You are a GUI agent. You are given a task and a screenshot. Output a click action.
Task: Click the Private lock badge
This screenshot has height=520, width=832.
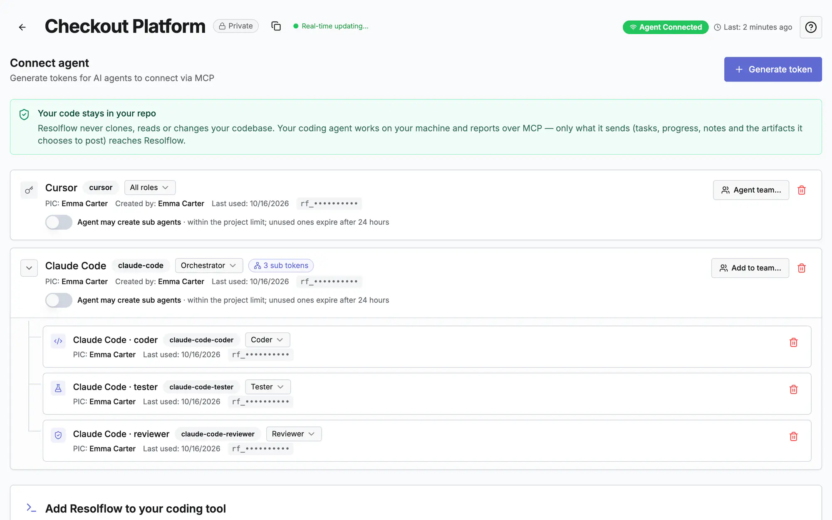coord(236,26)
